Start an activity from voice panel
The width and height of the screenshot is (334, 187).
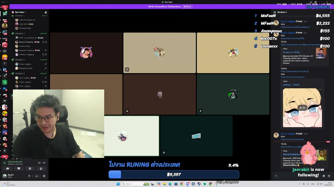point(30,169)
